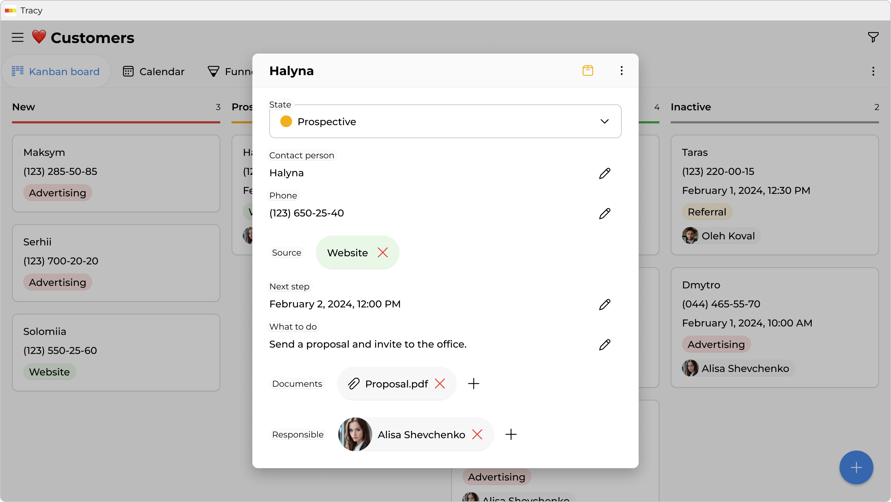Edit the phone number with the pencil icon

(605, 213)
